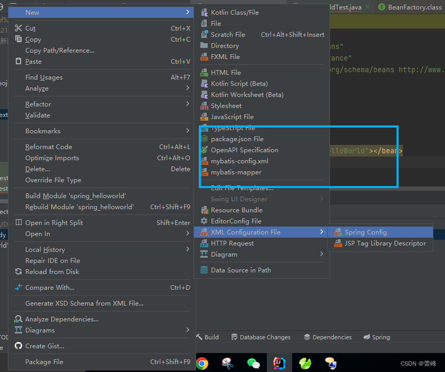Viewport: 445px width, 372px height.
Task: Click the Scratch File icon
Action: pyautogui.click(x=204, y=35)
